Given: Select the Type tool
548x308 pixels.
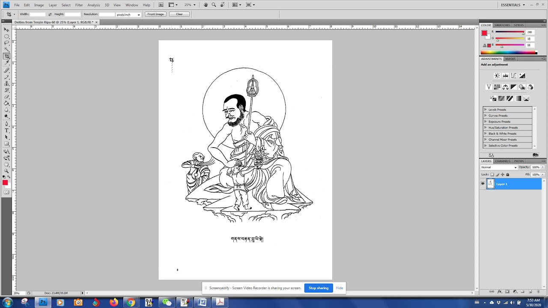Looking at the screenshot, I should [x=6, y=131].
